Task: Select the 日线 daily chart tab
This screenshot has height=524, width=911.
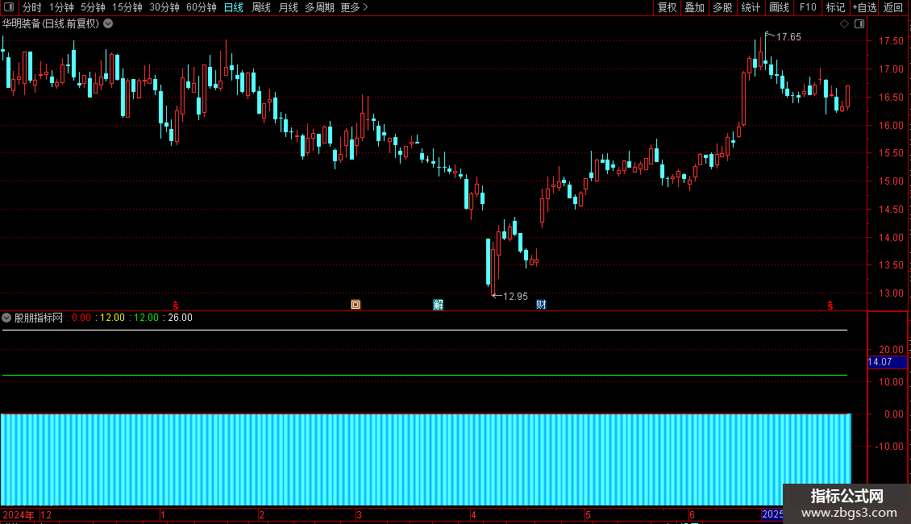Action: [x=234, y=7]
